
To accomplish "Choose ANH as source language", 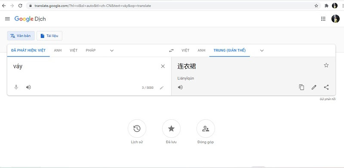I will pyautogui.click(x=58, y=50).
